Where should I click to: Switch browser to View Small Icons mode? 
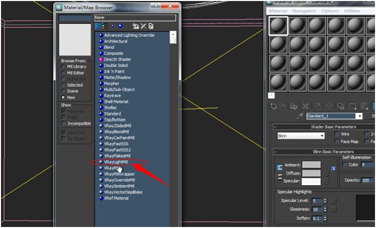pyautogui.click(x=113, y=26)
